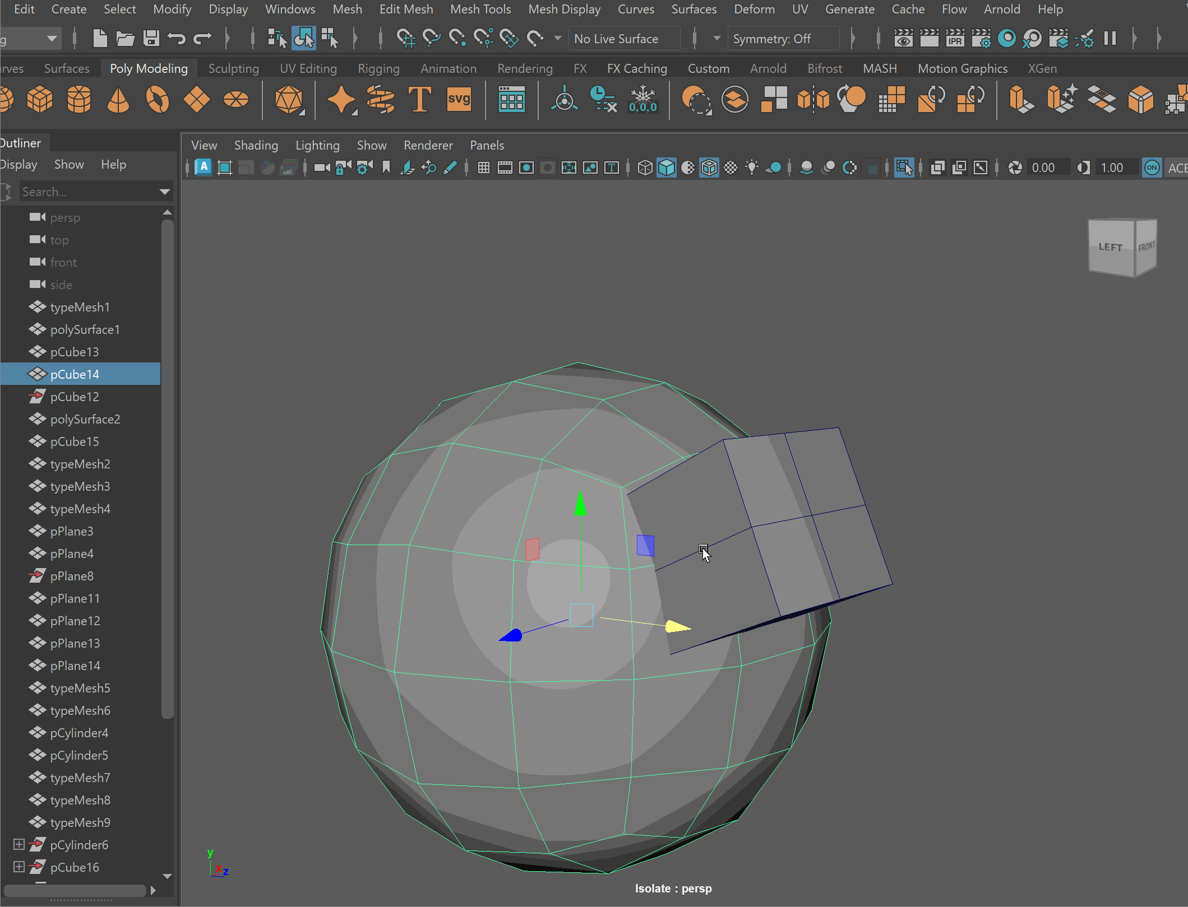Expand the pCube16 outliner node
The image size is (1188, 907).
pos(19,867)
